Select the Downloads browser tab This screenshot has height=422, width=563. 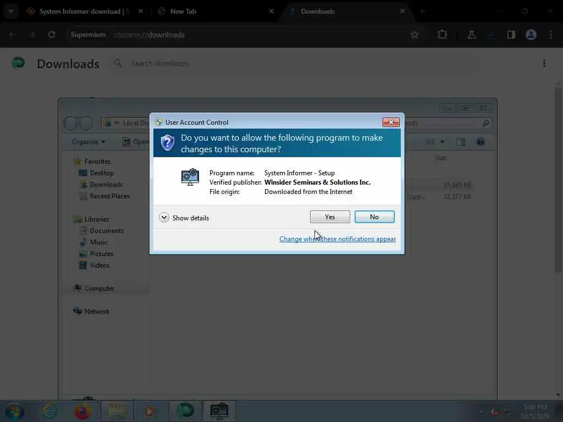coord(346,12)
